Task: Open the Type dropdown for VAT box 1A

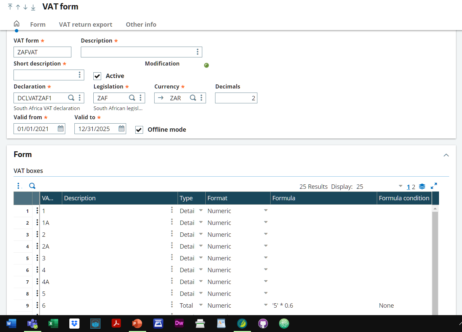Action: tap(201, 222)
